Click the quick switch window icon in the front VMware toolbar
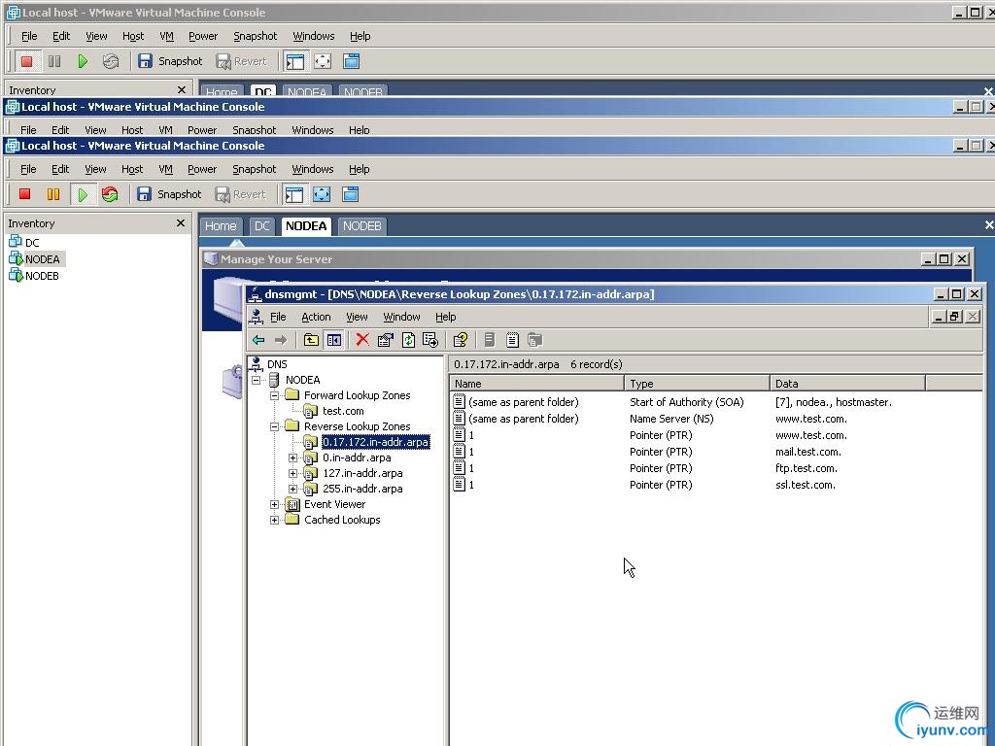This screenshot has height=746, width=995. (350, 194)
